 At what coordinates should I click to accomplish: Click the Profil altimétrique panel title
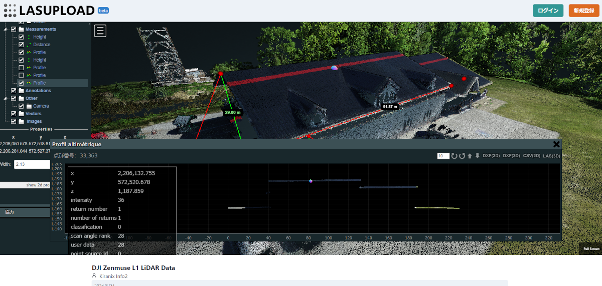tap(77, 144)
